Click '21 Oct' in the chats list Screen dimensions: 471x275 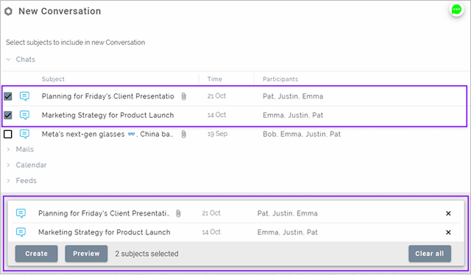(216, 96)
